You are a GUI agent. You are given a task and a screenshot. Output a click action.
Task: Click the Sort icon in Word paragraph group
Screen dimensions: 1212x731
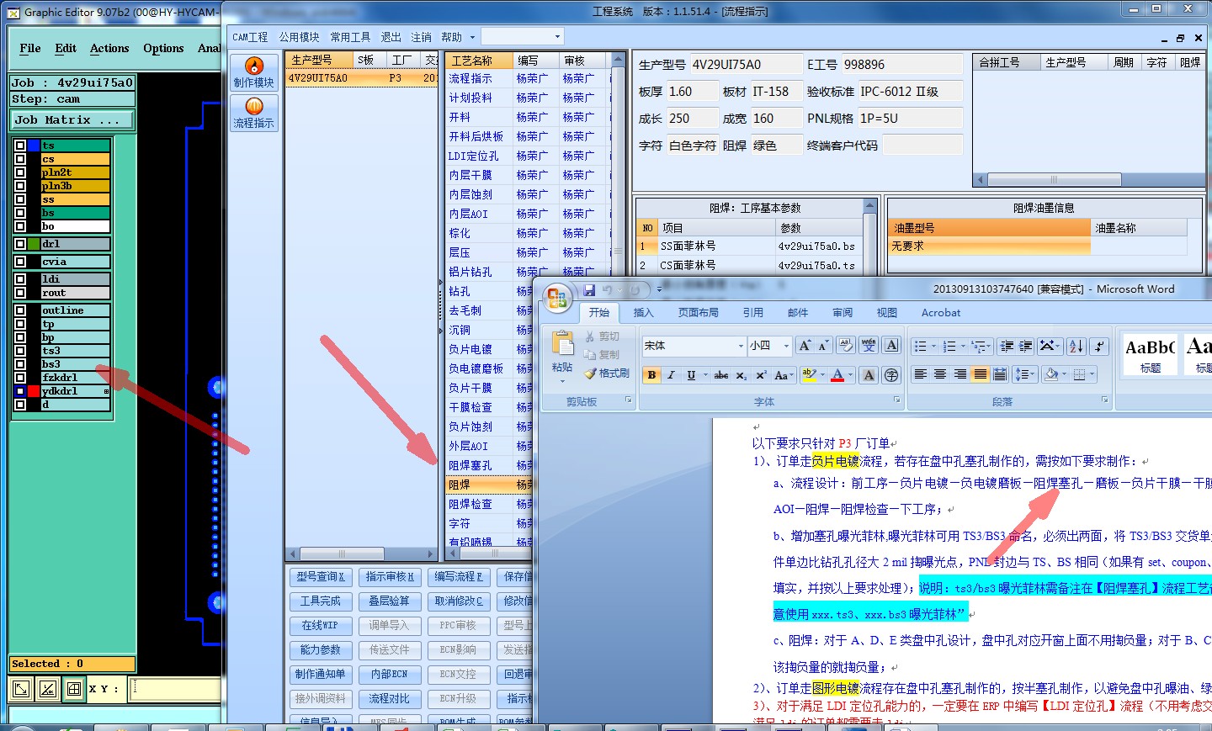click(x=1076, y=346)
